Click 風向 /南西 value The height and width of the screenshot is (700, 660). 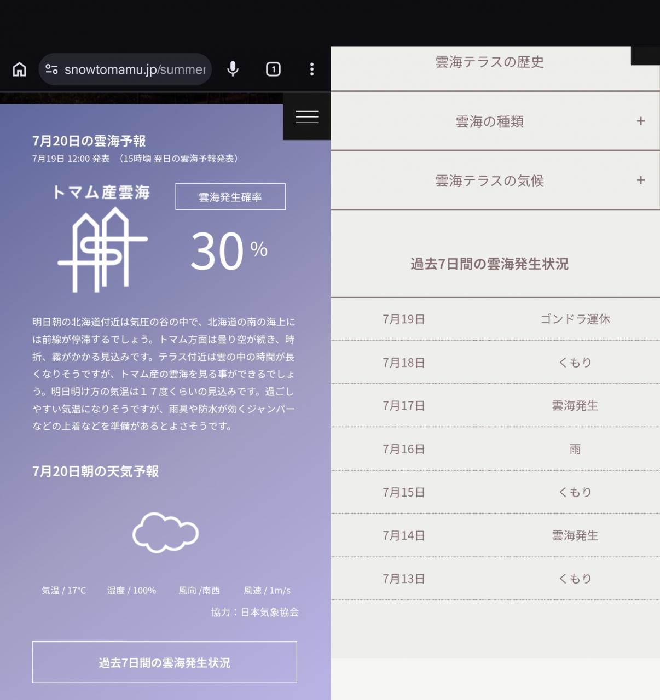click(199, 591)
